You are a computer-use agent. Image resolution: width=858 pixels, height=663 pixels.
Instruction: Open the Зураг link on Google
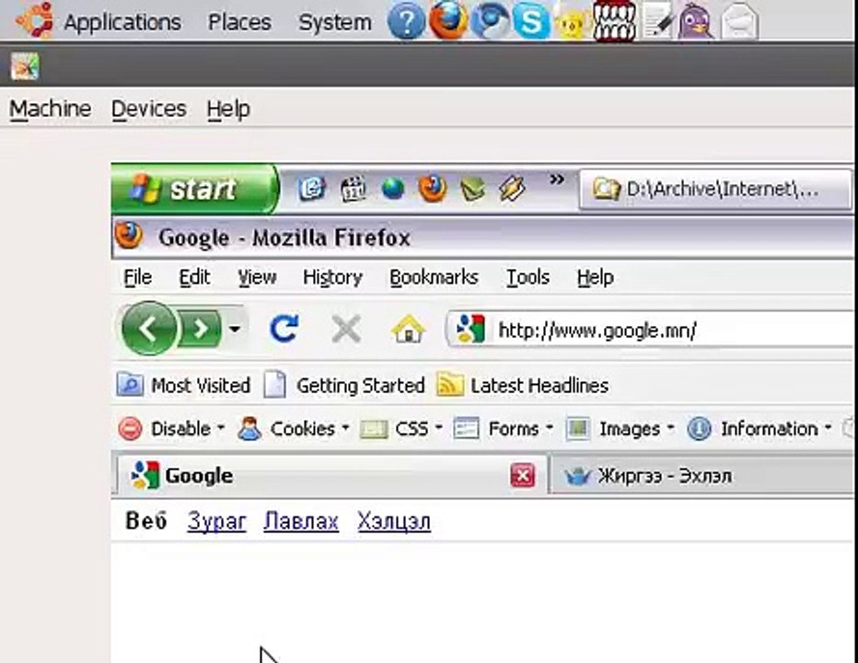tap(216, 521)
